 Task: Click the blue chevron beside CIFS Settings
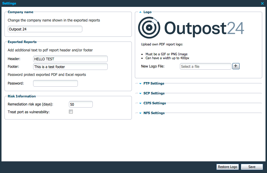coord(140,103)
